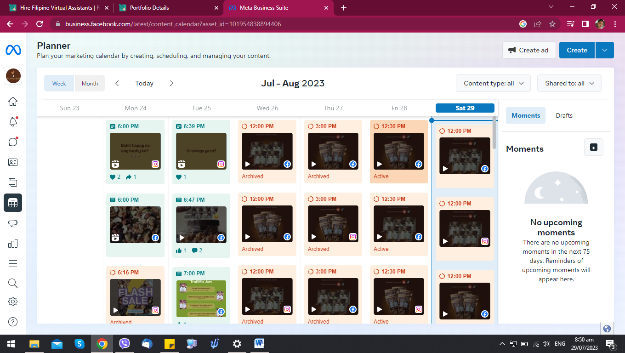Open Shared to: all dropdown

[x=569, y=83]
